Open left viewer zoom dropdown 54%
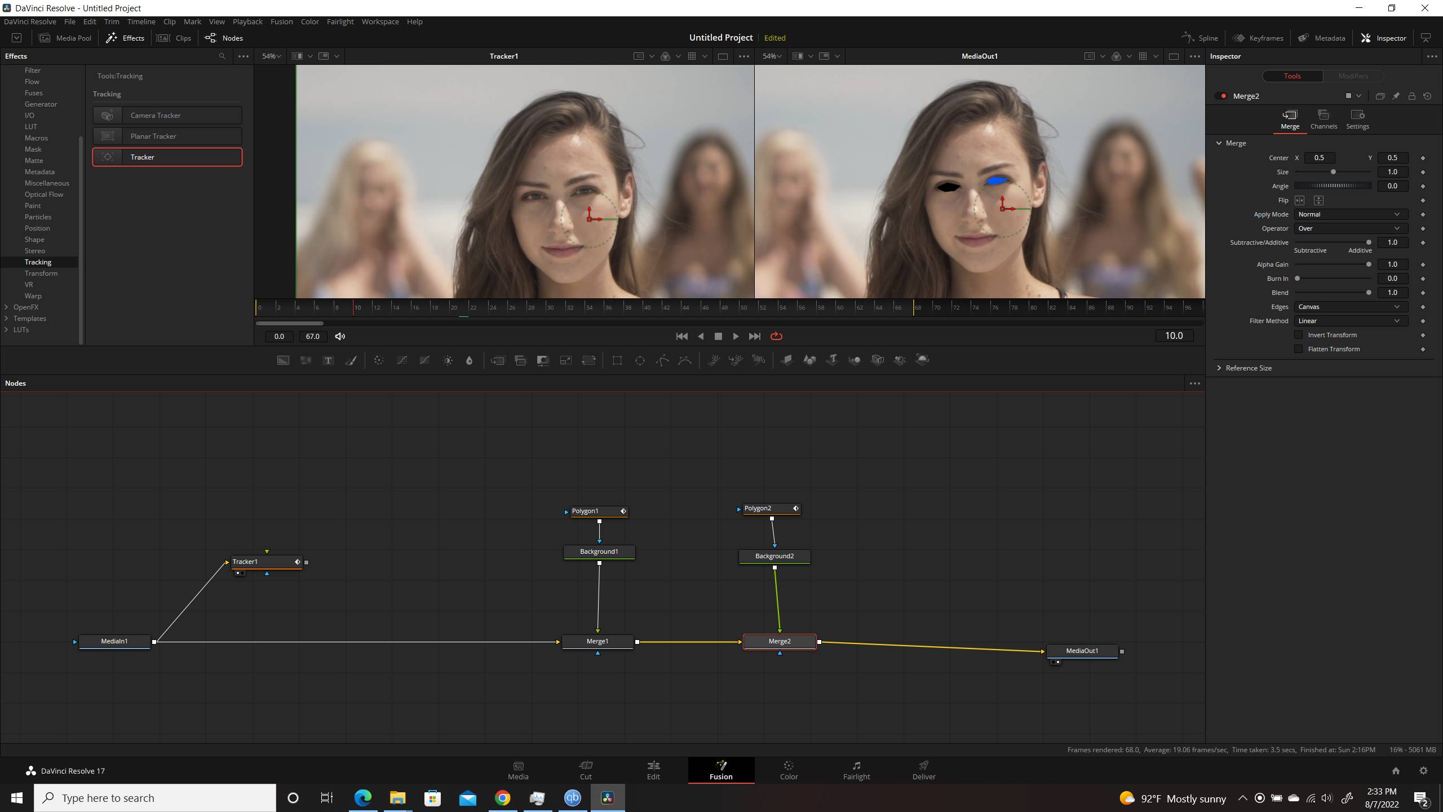 point(271,56)
